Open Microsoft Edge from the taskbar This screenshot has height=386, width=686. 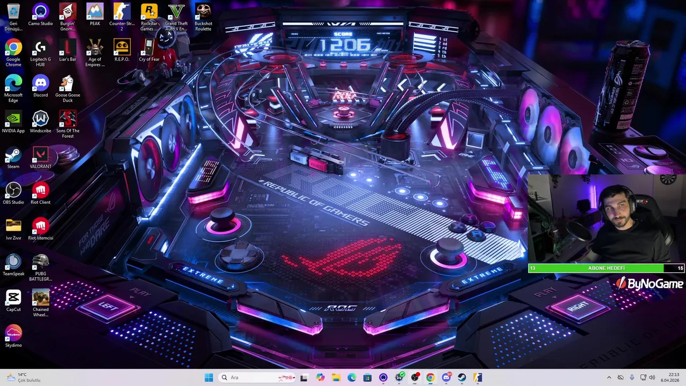point(352,377)
